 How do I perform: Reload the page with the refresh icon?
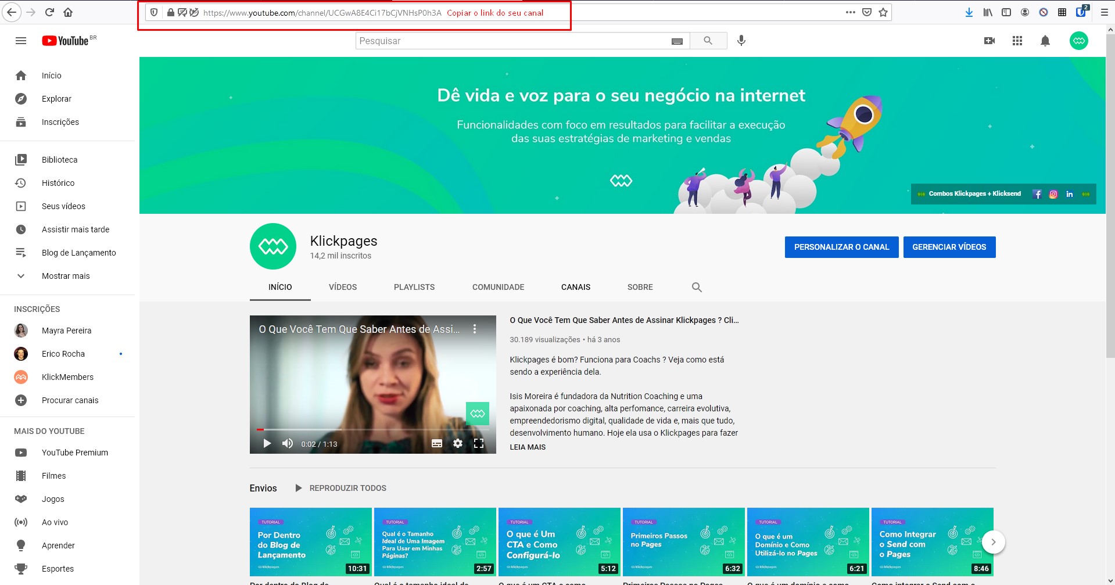pyautogui.click(x=49, y=12)
